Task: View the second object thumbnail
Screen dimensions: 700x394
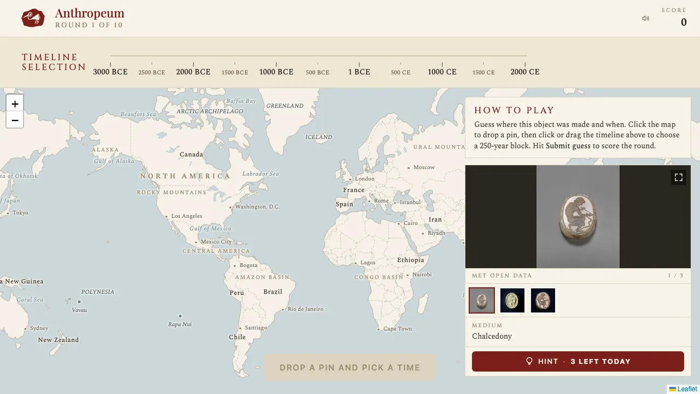Action: pos(512,300)
